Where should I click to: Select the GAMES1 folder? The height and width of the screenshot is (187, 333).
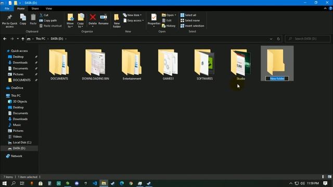[x=168, y=64]
